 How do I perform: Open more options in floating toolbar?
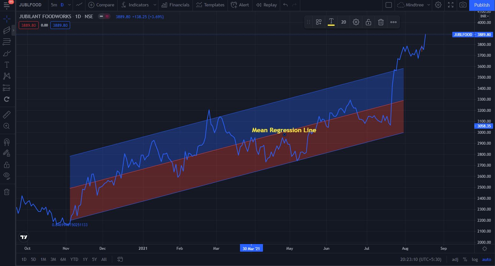[x=393, y=22]
